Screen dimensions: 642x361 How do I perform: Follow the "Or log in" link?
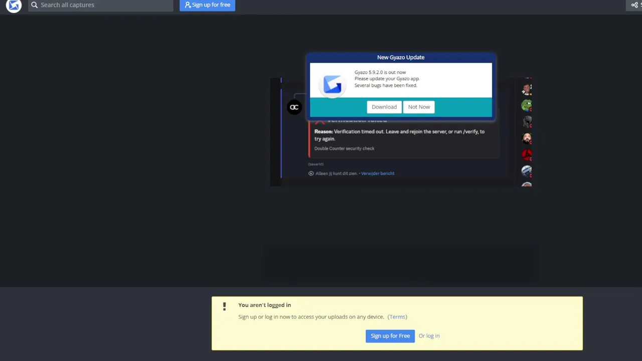coord(429,336)
